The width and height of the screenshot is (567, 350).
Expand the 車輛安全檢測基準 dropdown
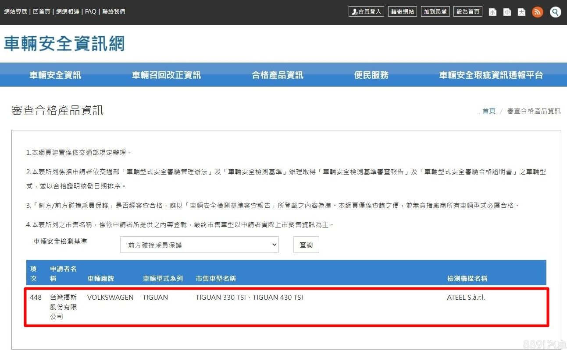[200, 245]
